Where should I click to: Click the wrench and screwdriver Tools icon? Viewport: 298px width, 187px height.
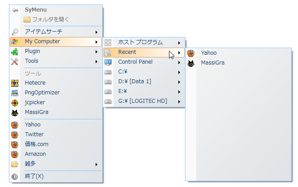tap(15, 61)
